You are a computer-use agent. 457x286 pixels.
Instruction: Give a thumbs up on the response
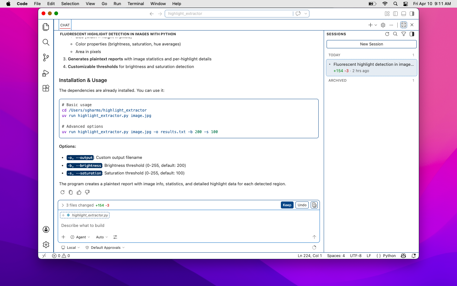coord(79,192)
